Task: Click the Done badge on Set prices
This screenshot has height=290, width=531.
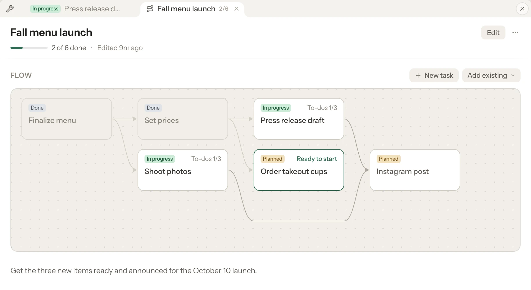Action: 153,108
